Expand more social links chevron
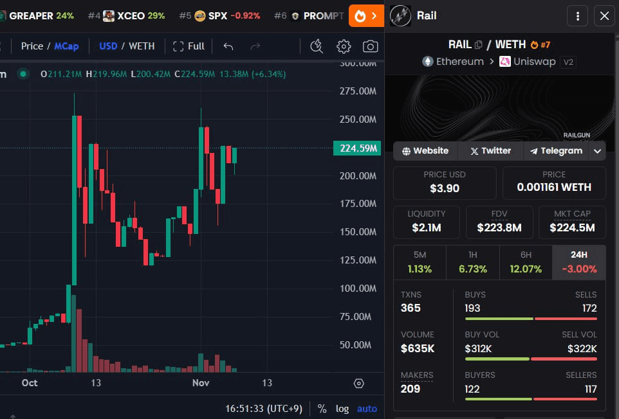 point(598,151)
